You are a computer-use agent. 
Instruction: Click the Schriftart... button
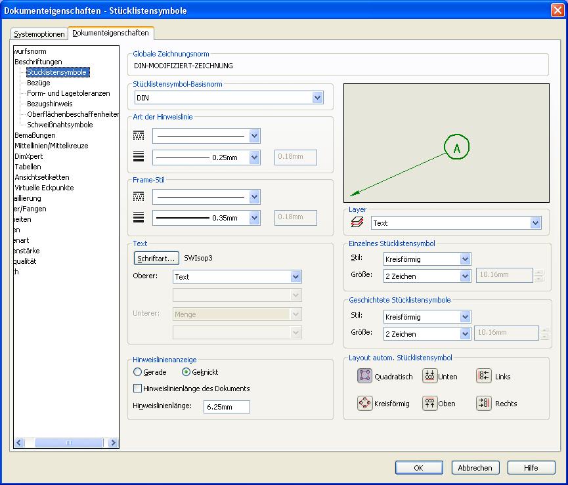(x=156, y=259)
